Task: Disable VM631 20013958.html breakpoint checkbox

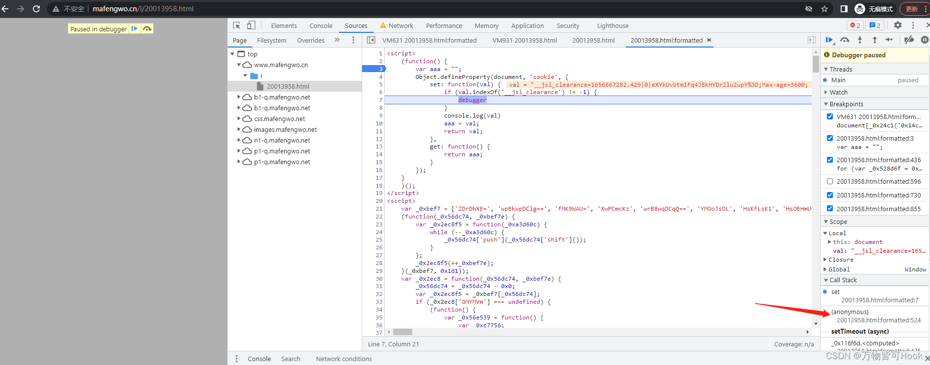Action: (x=830, y=117)
